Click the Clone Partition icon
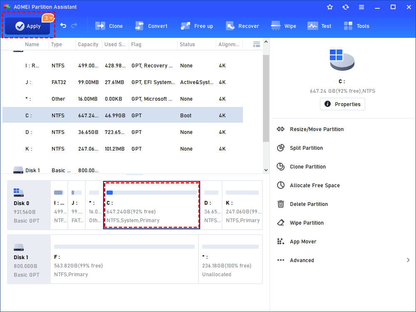 (281, 167)
